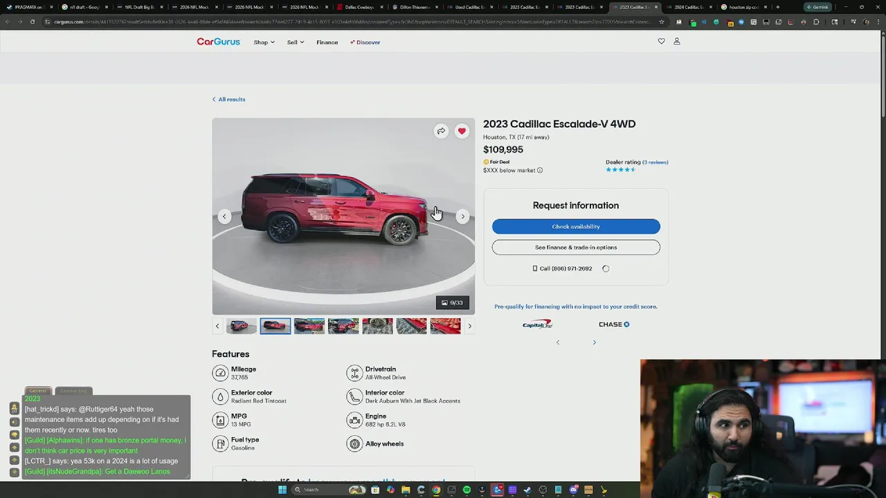
Task: Go back via All results link
Action: (x=228, y=99)
